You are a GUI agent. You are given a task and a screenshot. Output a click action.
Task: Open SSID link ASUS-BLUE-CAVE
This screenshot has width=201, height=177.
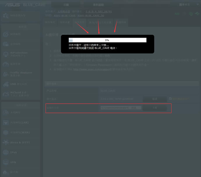(64, 16)
